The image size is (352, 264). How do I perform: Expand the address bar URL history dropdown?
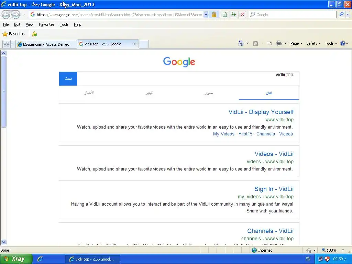click(x=206, y=14)
